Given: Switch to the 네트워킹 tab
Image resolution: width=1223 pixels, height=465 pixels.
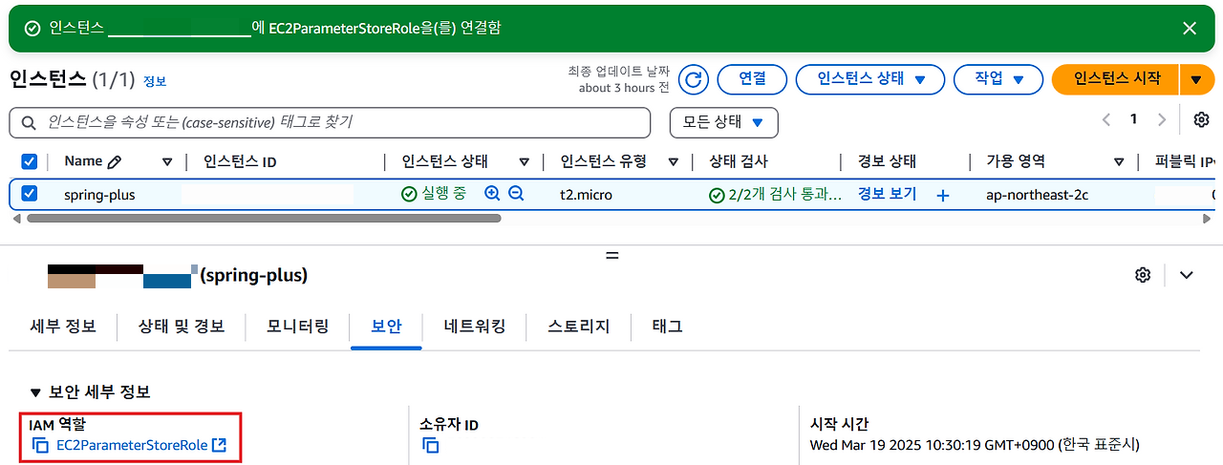Looking at the screenshot, I should (x=475, y=327).
